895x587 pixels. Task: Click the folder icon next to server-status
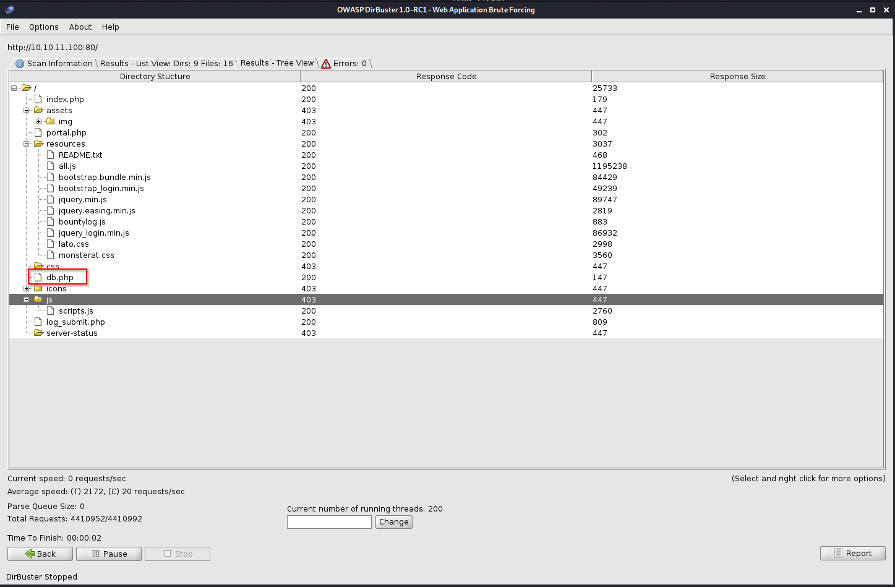coord(38,333)
